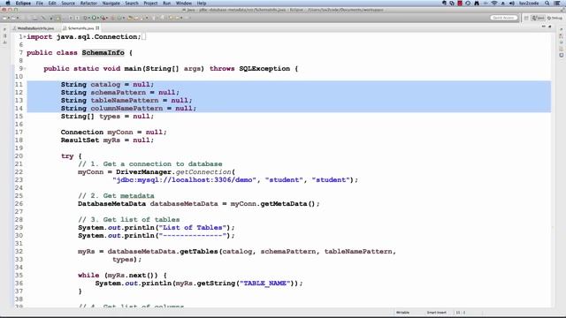
Task: Click columnNamePattern on line 14
Action: (x=126, y=108)
